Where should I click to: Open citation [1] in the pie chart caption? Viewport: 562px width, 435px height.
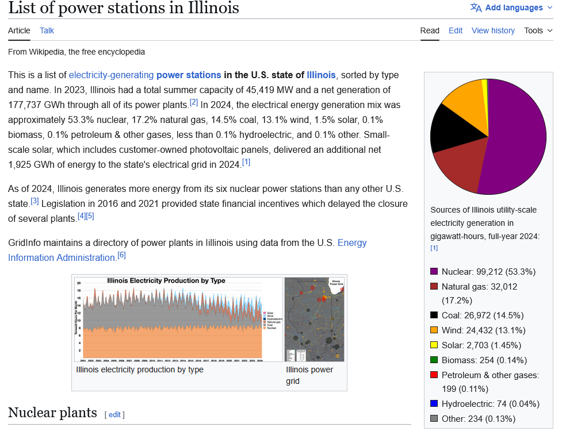pos(434,248)
